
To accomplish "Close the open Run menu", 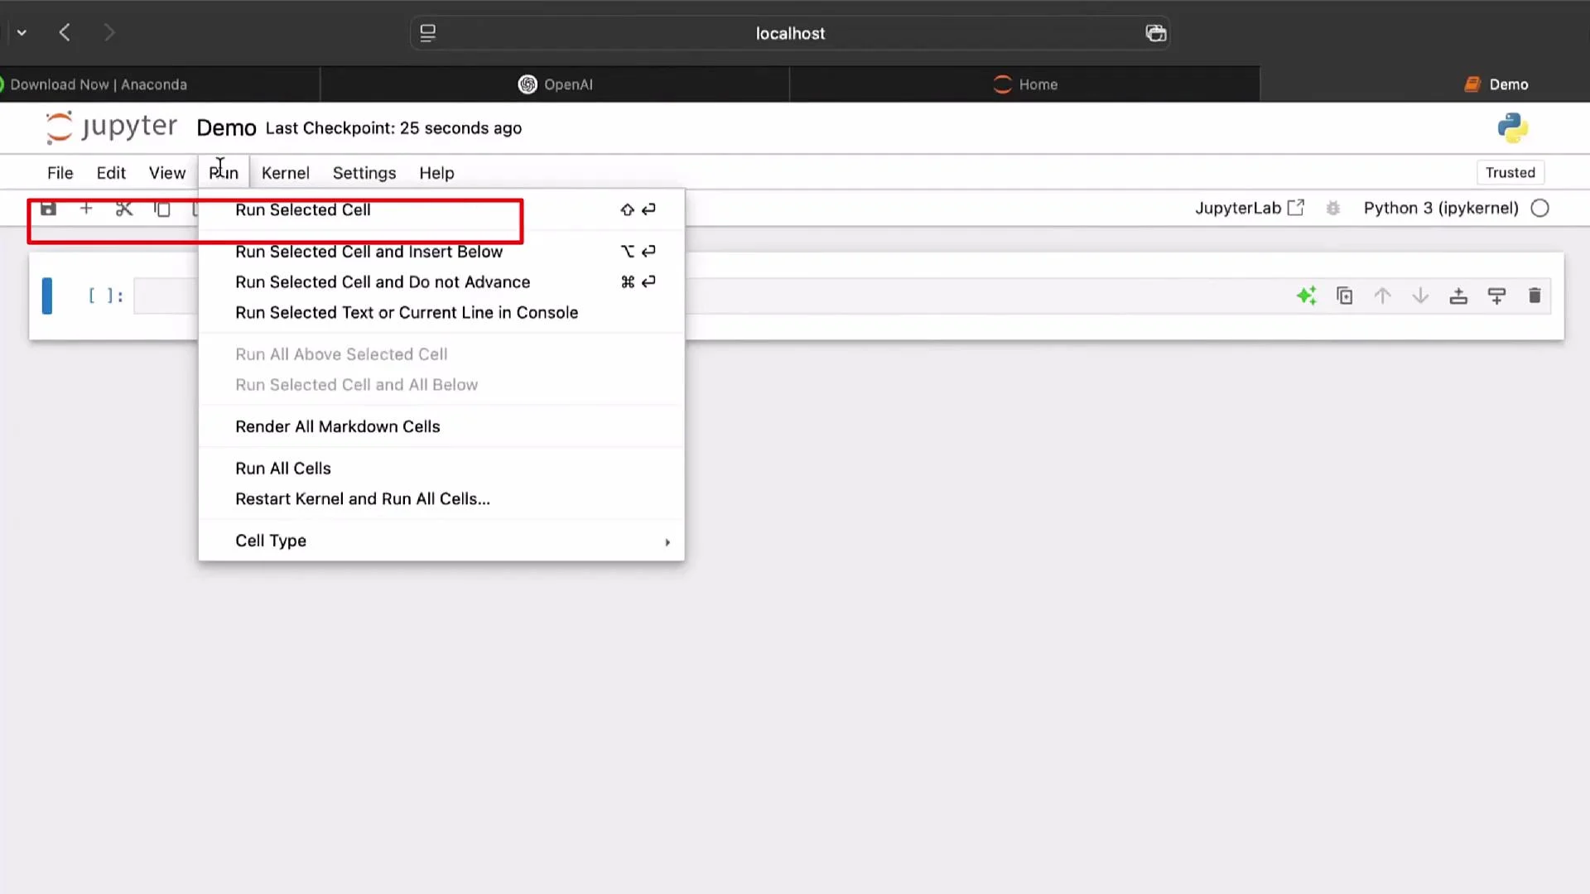I will tap(224, 173).
